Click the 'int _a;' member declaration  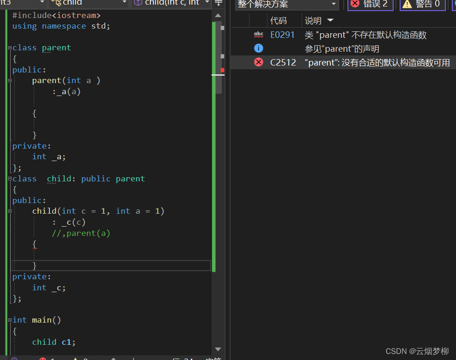point(49,157)
